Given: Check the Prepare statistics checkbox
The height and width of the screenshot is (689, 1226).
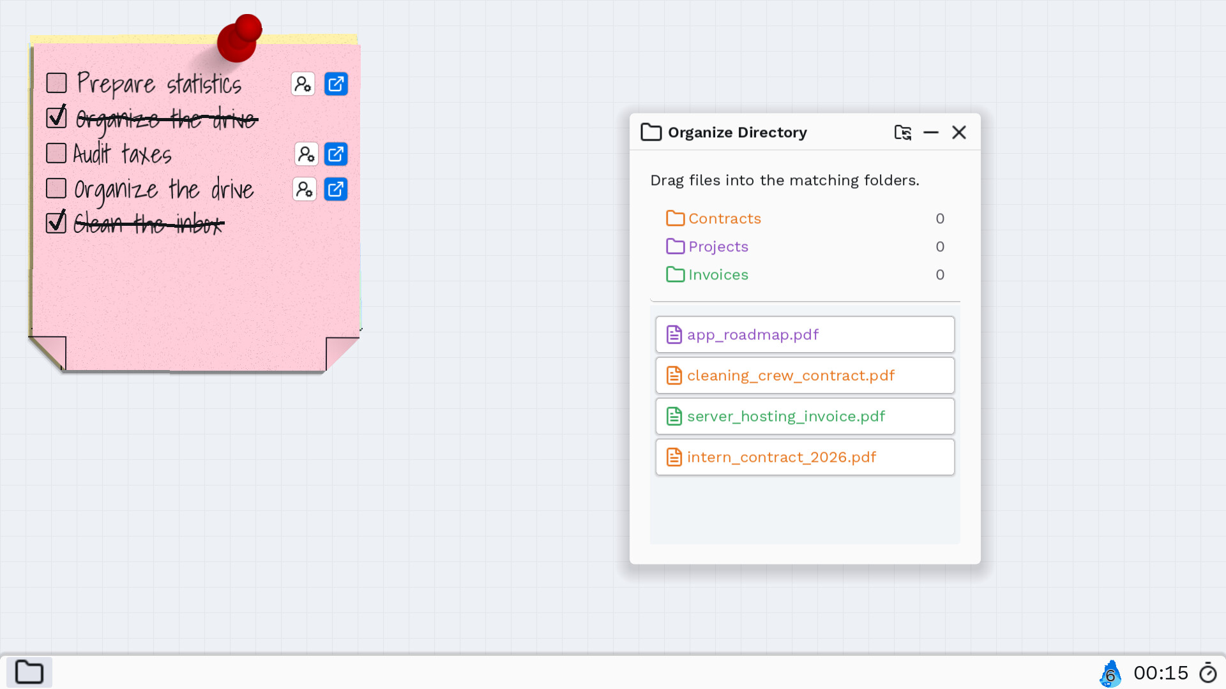Looking at the screenshot, I should pyautogui.click(x=57, y=83).
